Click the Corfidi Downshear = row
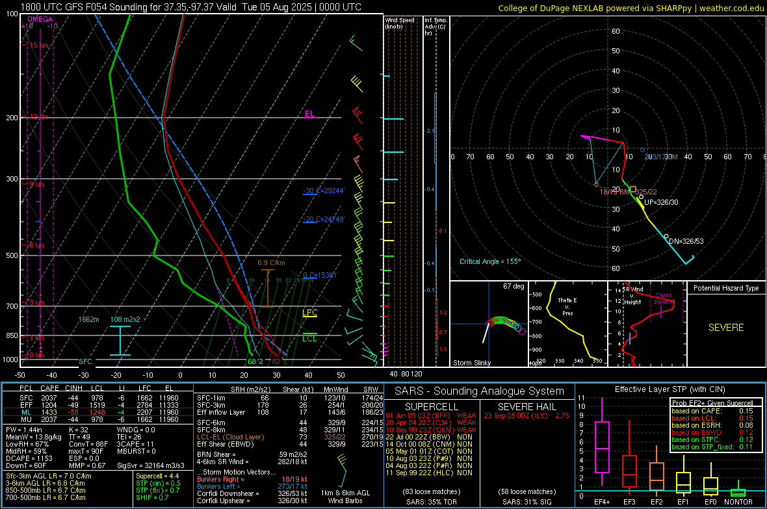This screenshot has width=767, height=509. [x=252, y=493]
